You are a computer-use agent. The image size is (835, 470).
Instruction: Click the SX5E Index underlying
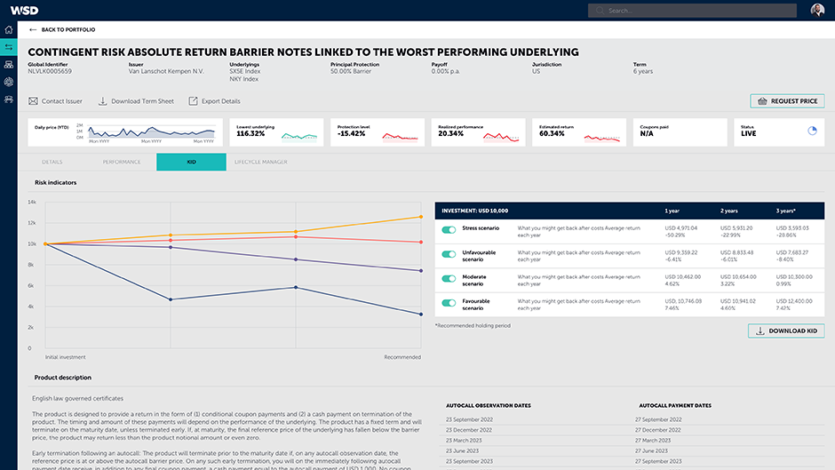point(245,71)
